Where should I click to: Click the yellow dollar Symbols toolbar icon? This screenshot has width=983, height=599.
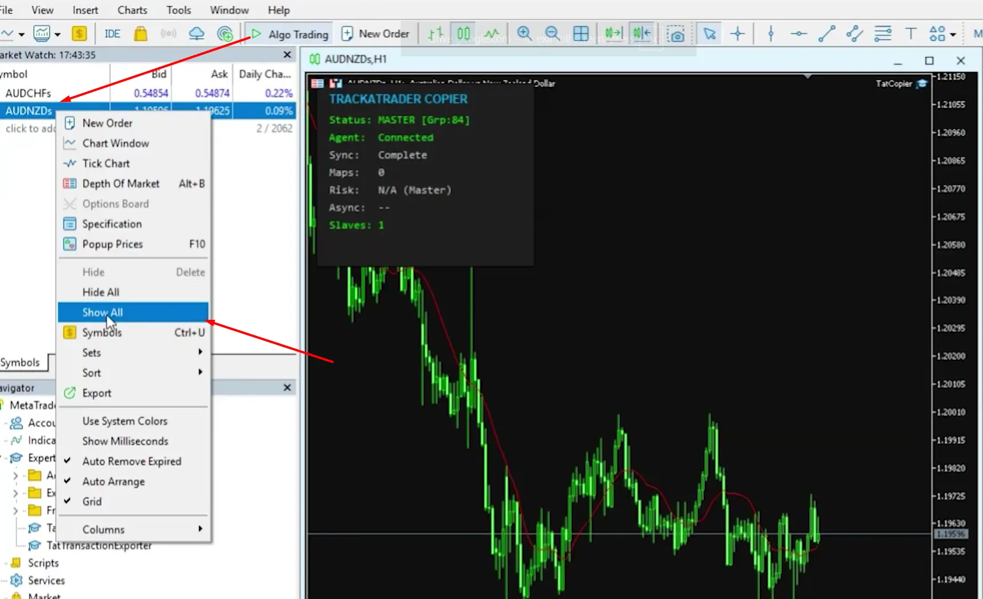click(x=79, y=34)
